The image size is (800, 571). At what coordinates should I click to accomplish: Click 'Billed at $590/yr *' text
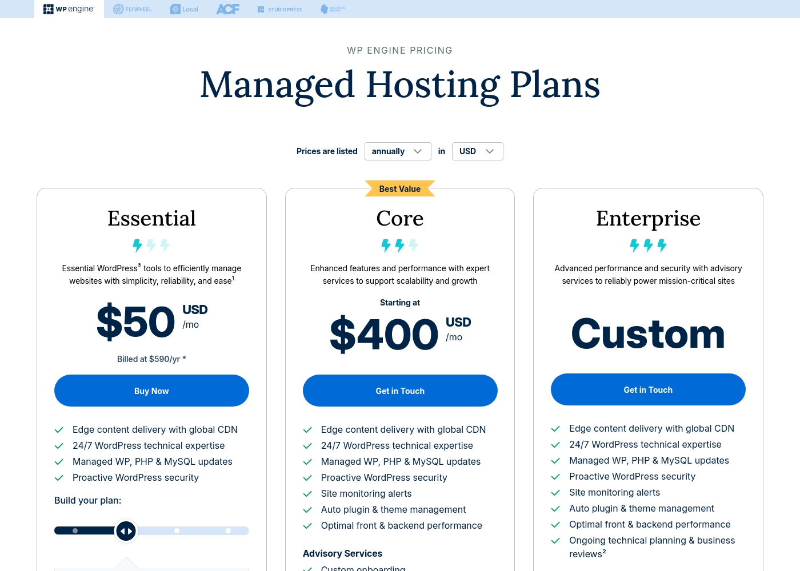[x=151, y=359]
